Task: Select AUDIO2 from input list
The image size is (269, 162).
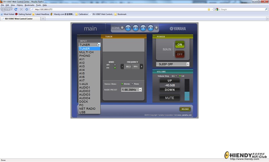Action: click(x=89, y=91)
